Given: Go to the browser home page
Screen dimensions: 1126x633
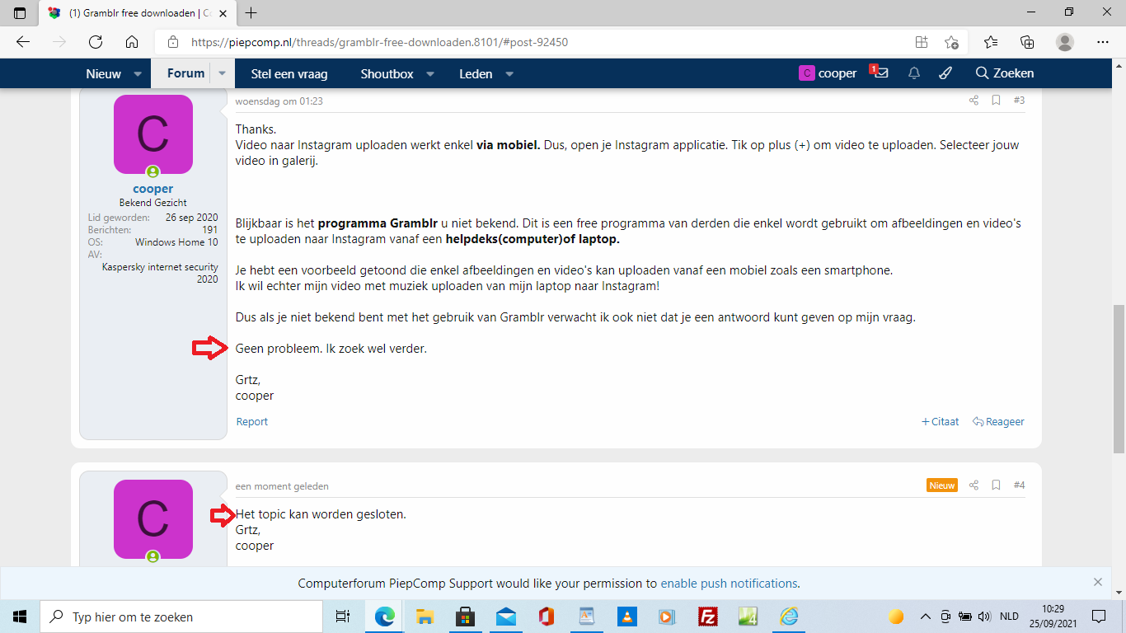Looking at the screenshot, I should point(132,42).
